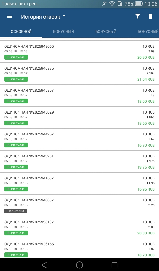This screenshot has width=159, height=271.
Task: Expand the История ставок dropdown arrow
Action: [x=64, y=16]
